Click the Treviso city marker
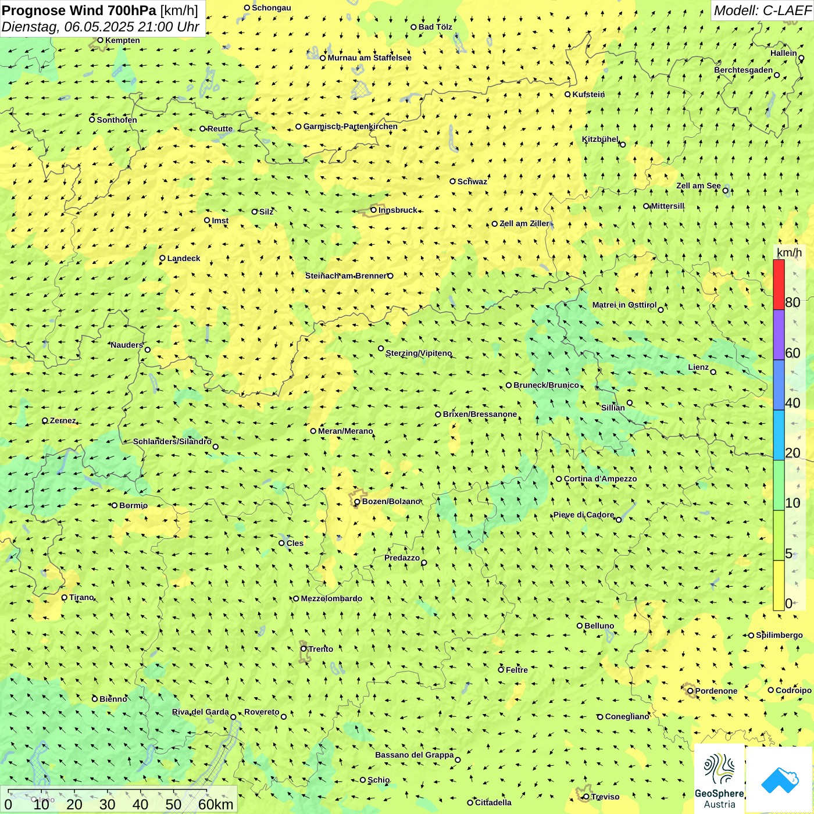814x814 pixels. (586, 797)
